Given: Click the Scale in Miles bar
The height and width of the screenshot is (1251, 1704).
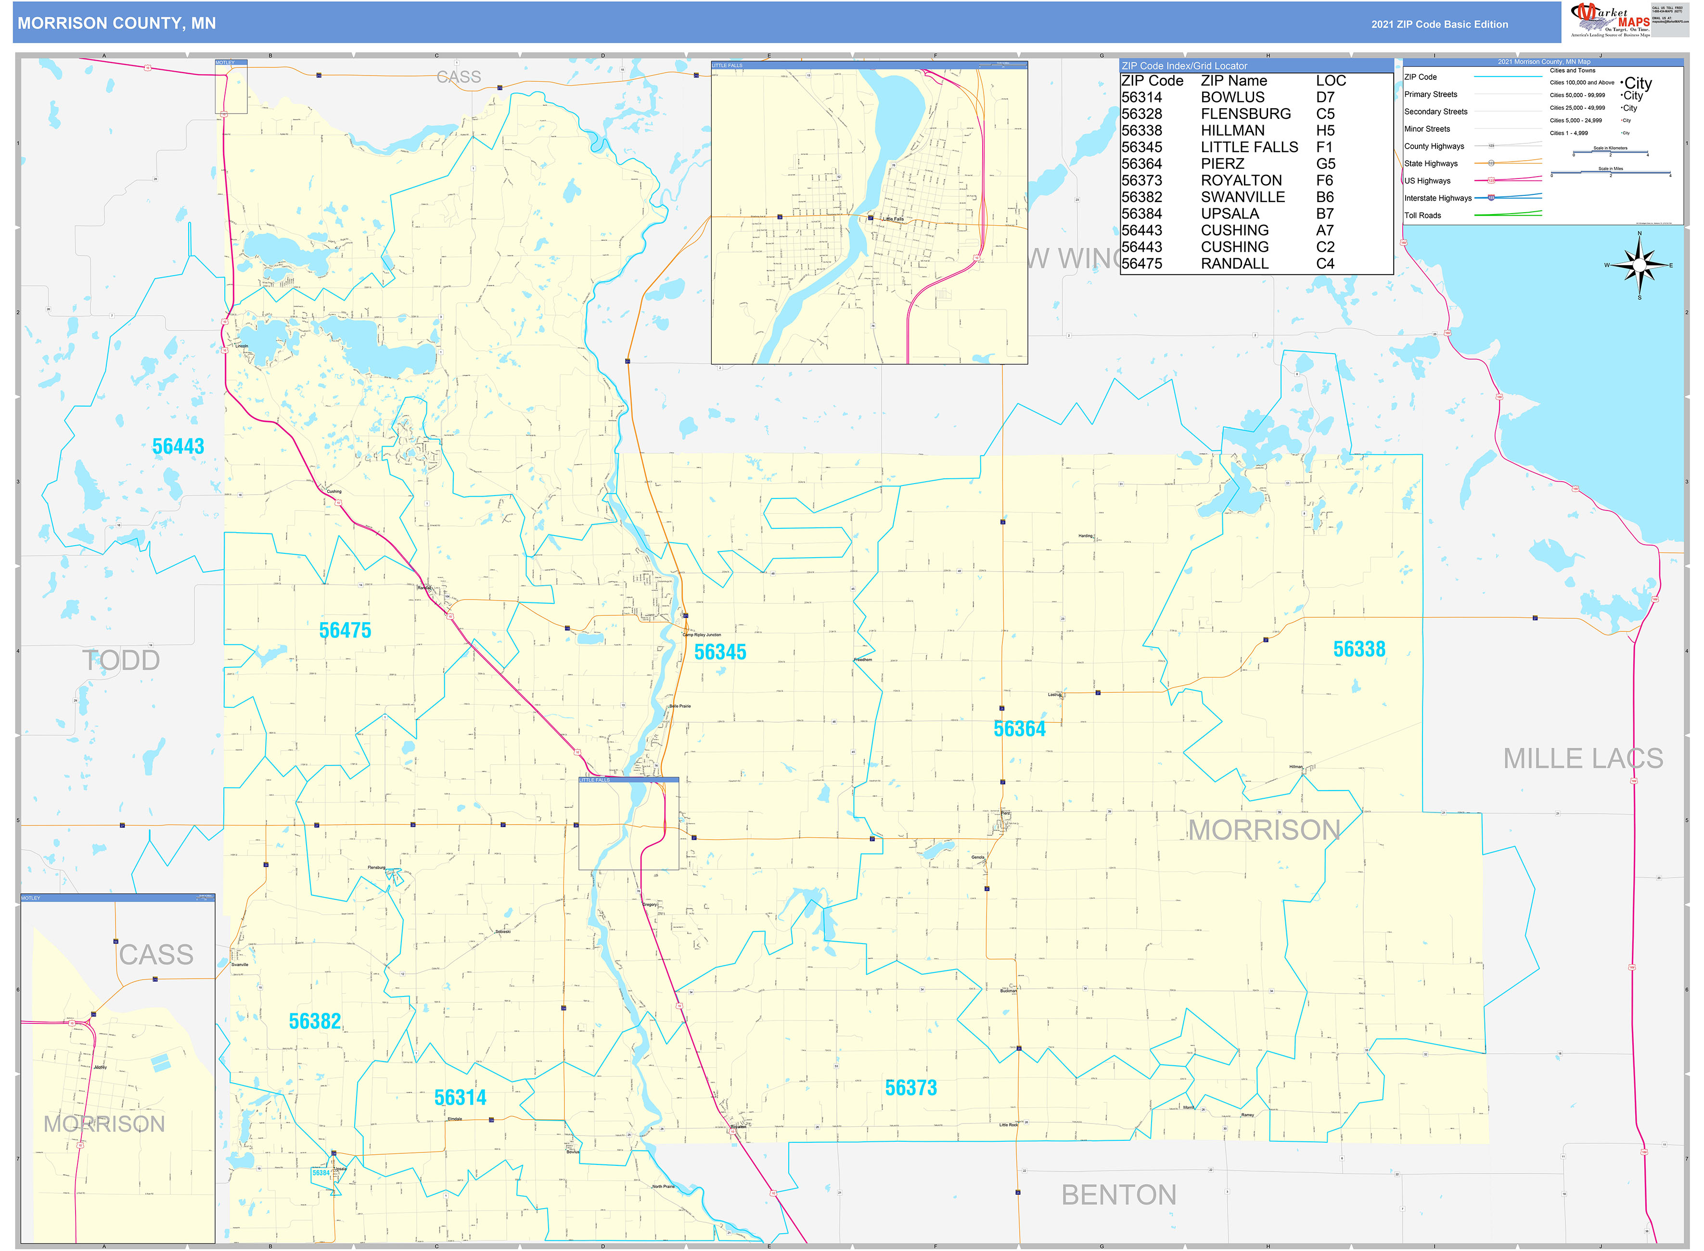Looking at the screenshot, I should [x=1611, y=173].
